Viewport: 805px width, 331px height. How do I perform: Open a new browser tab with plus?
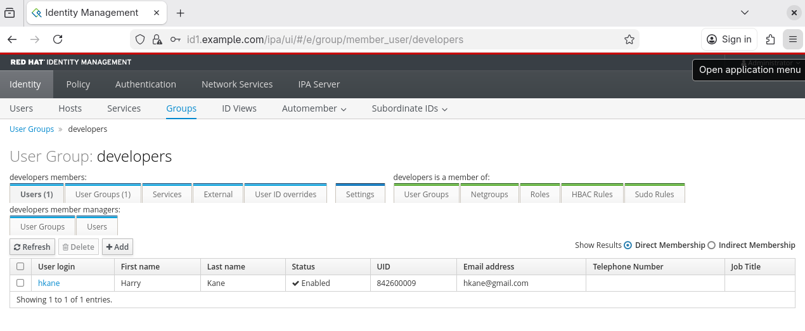(180, 13)
